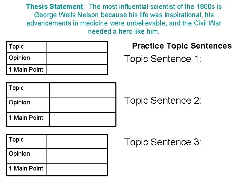The image size is (248, 186).
Task: Select the 1 Main Point label in second table
Action: [x=26, y=118]
